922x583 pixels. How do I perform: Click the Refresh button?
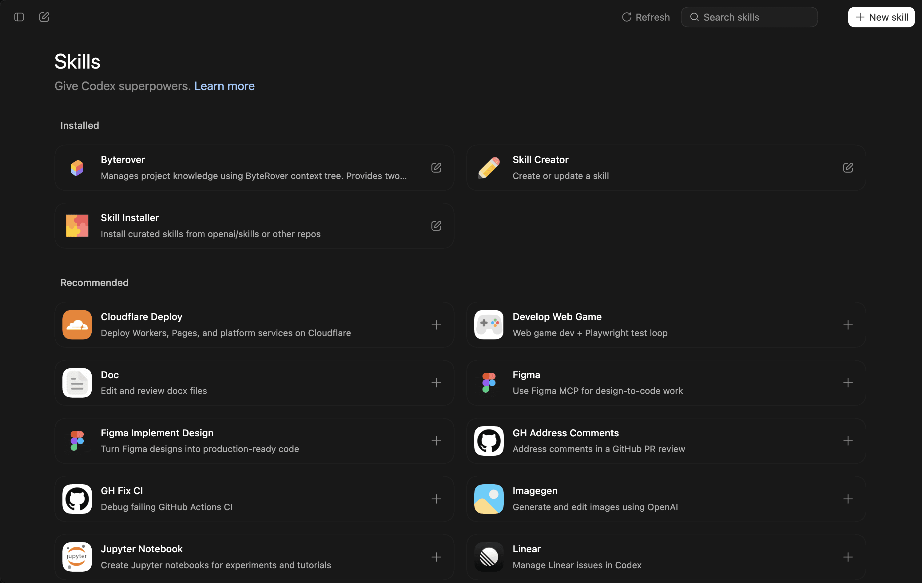646,17
